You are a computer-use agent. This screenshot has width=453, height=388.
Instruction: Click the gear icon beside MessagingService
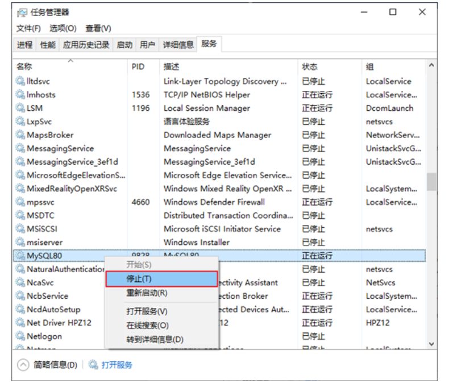tap(20, 148)
